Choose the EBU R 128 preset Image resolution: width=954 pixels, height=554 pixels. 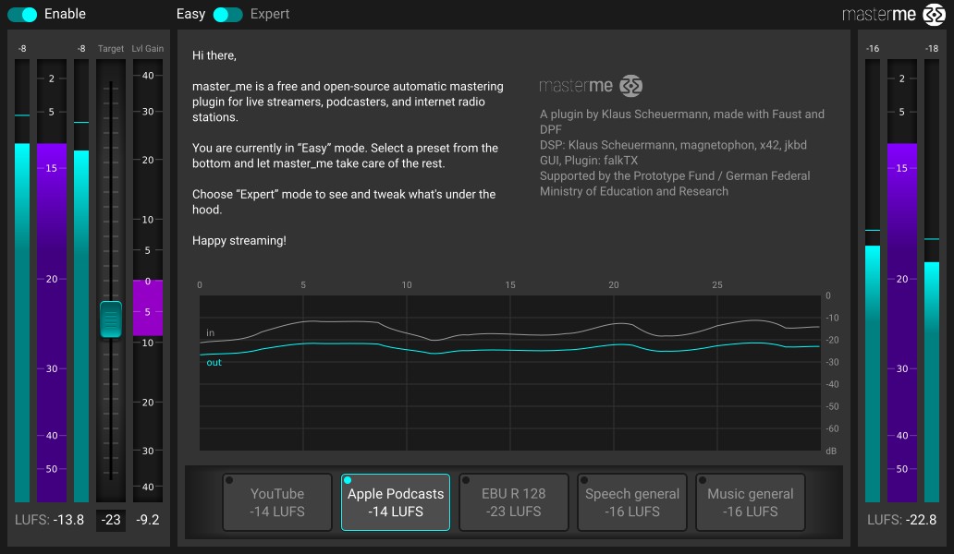513,502
